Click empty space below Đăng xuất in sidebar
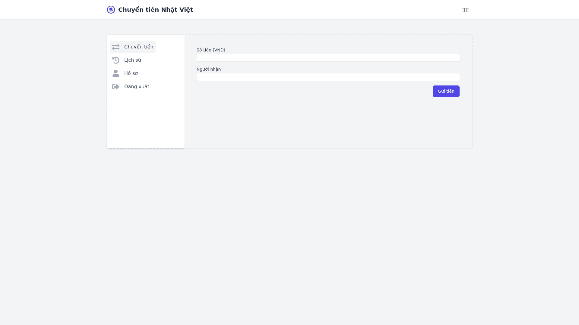This screenshot has height=325, width=579. [x=146, y=120]
